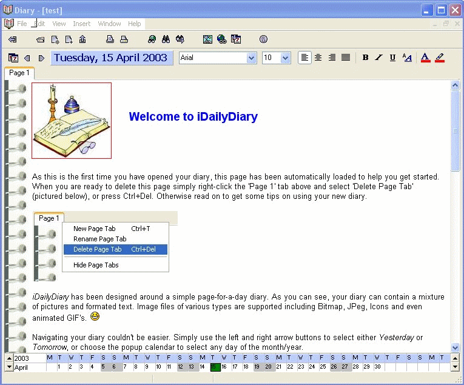Click the Delete Page Tab screenshot image

coord(106,246)
